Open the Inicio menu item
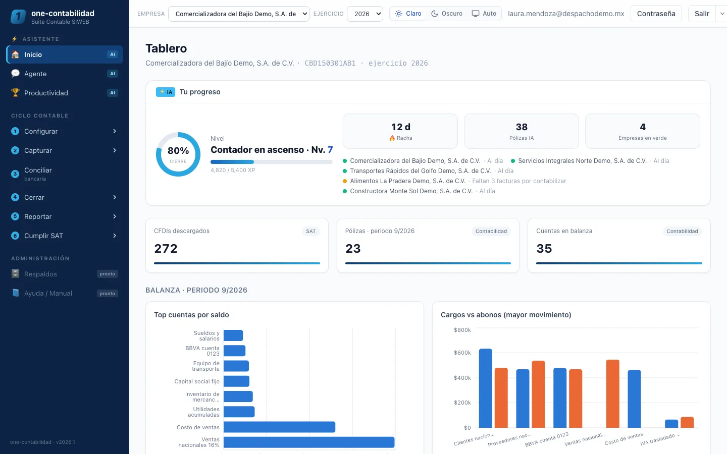The width and height of the screenshot is (727, 454). (x=65, y=54)
